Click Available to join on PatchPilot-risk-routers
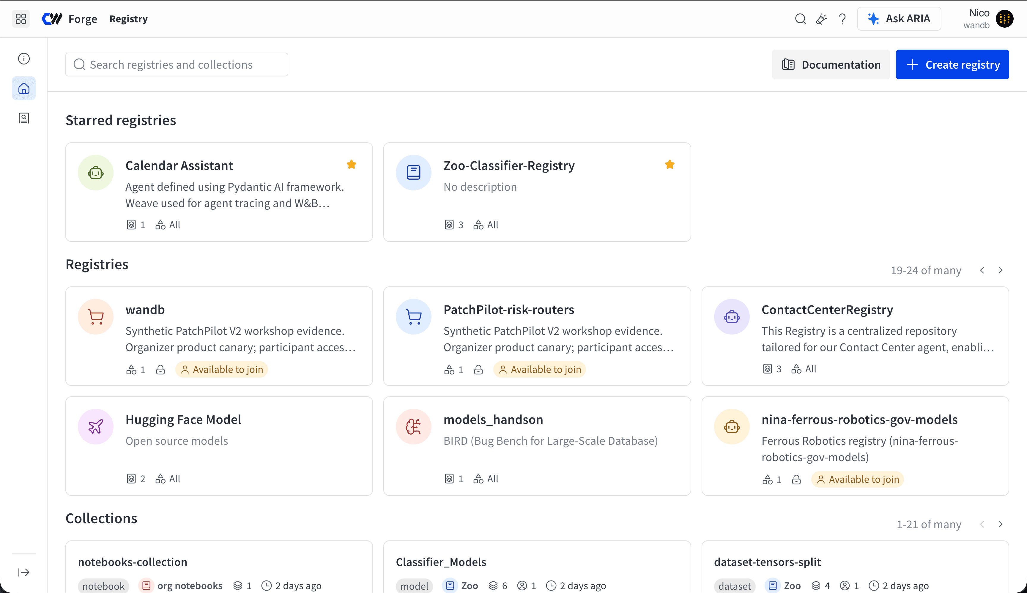This screenshot has width=1027, height=593. pos(540,369)
